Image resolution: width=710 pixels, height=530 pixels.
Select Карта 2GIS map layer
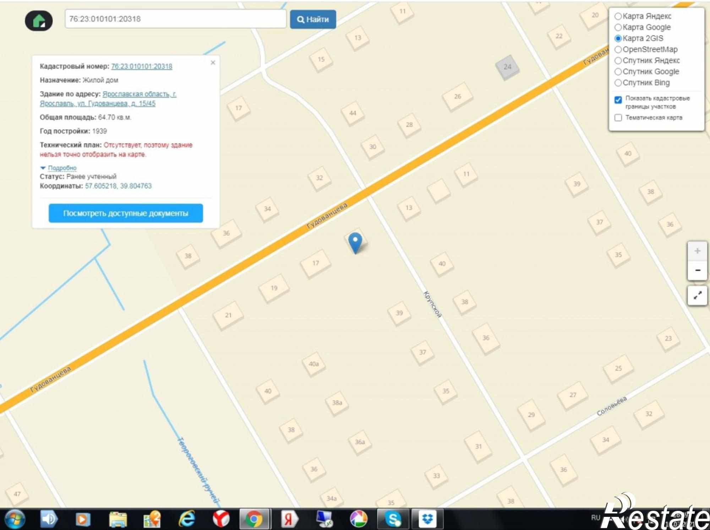pos(618,38)
